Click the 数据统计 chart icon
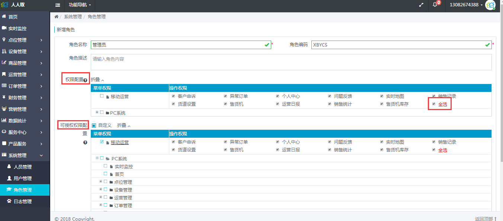503x221 pixels. coord(4,120)
